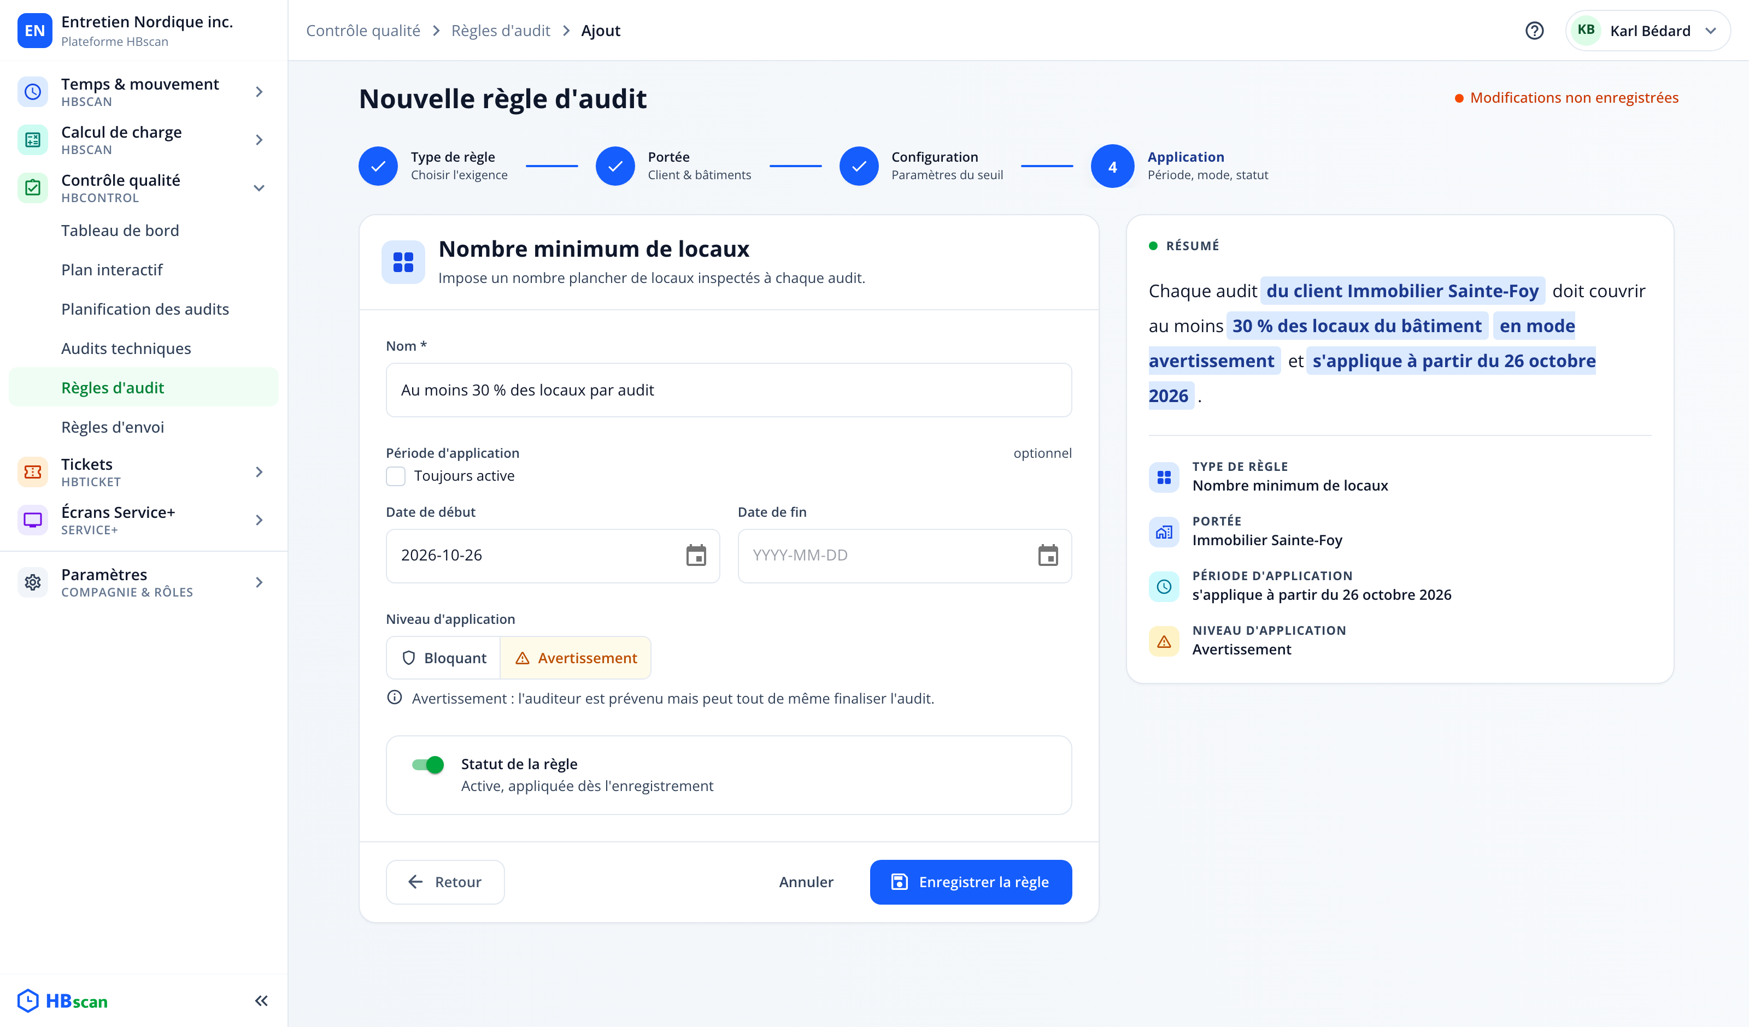Image resolution: width=1749 pixels, height=1027 pixels.
Task: Click the Contrôle qualité clipboard icon
Action: point(33,187)
